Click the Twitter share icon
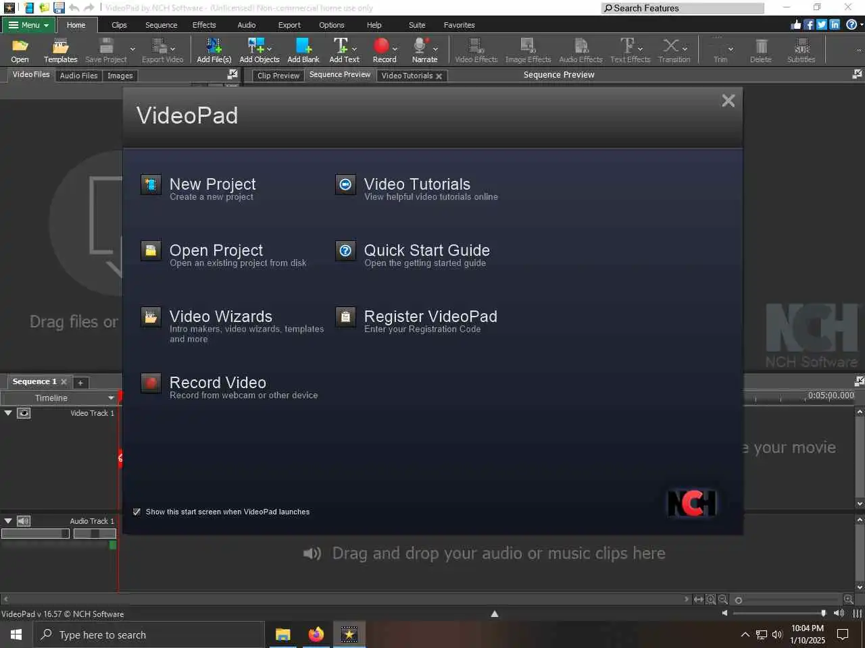 coord(822,24)
